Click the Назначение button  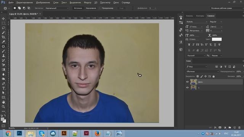[91, 8]
